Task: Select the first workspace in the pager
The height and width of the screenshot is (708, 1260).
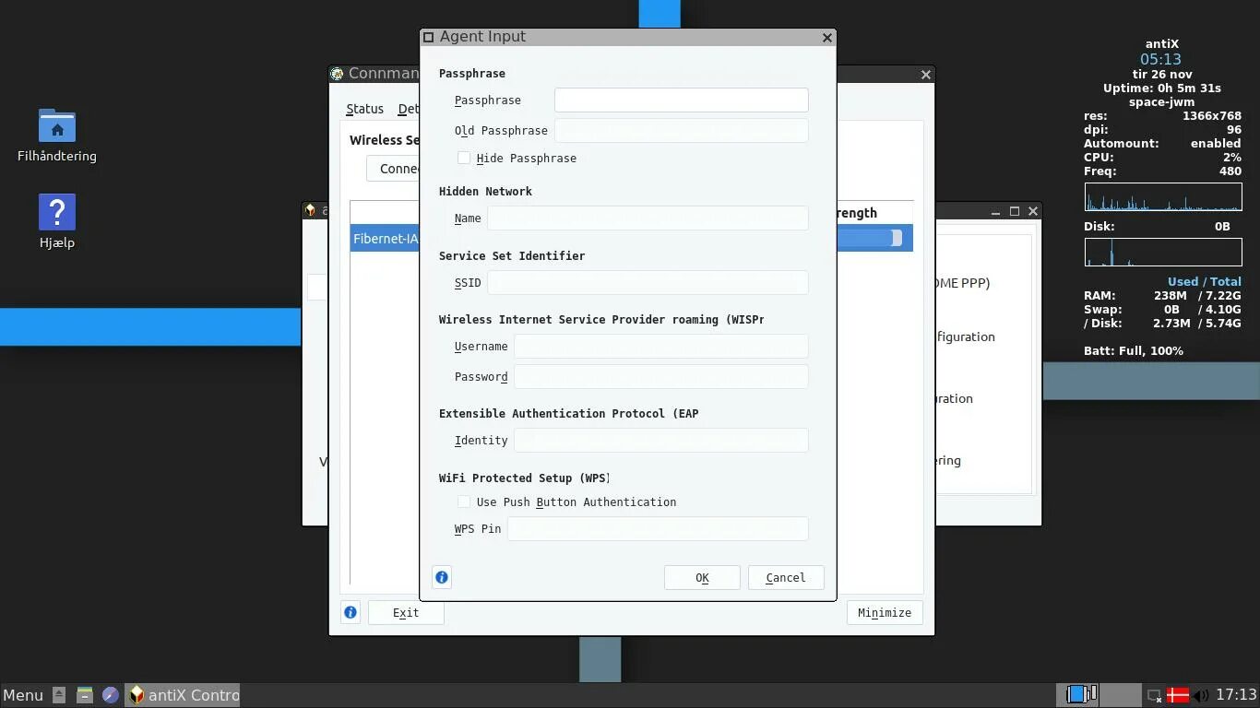Action: [1077, 694]
